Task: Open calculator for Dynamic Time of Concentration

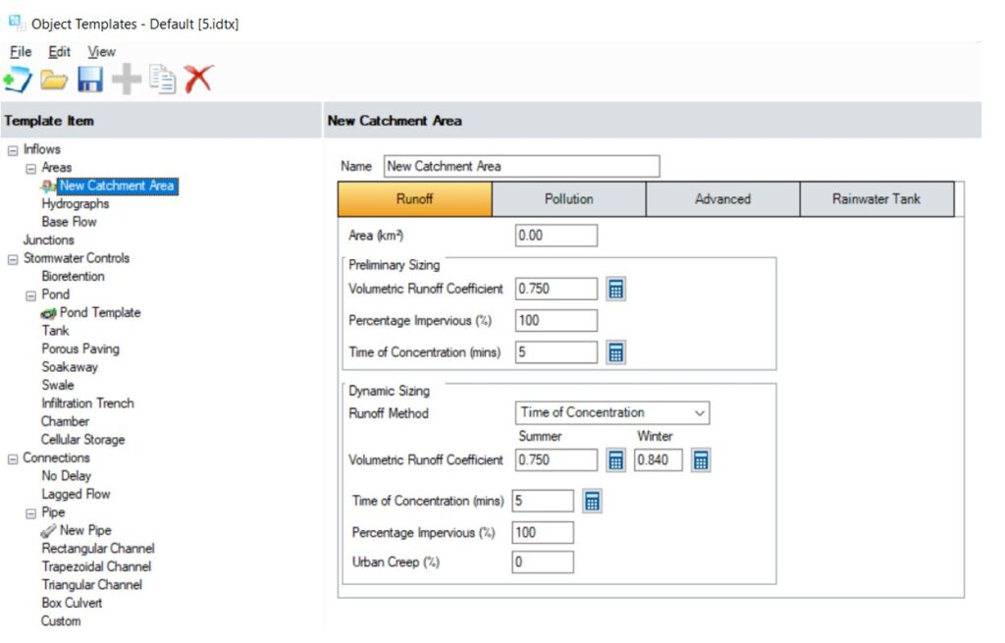Action: (592, 502)
